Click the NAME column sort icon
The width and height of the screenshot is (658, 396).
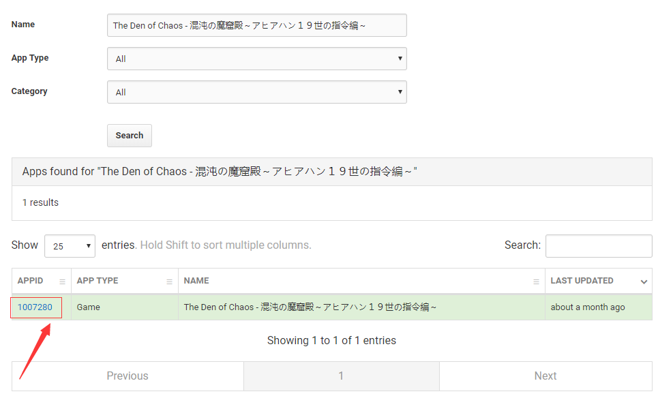pos(536,281)
